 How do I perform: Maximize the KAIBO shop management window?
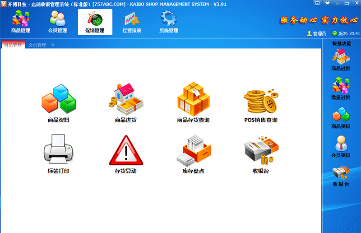(347, 3)
